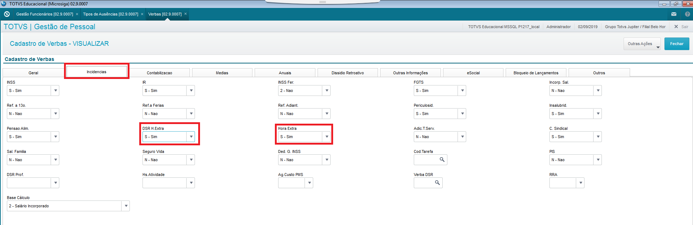Open the Dissidio Retroativo tab
693x225 pixels.
pyautogui.click(x=348, y=73)
